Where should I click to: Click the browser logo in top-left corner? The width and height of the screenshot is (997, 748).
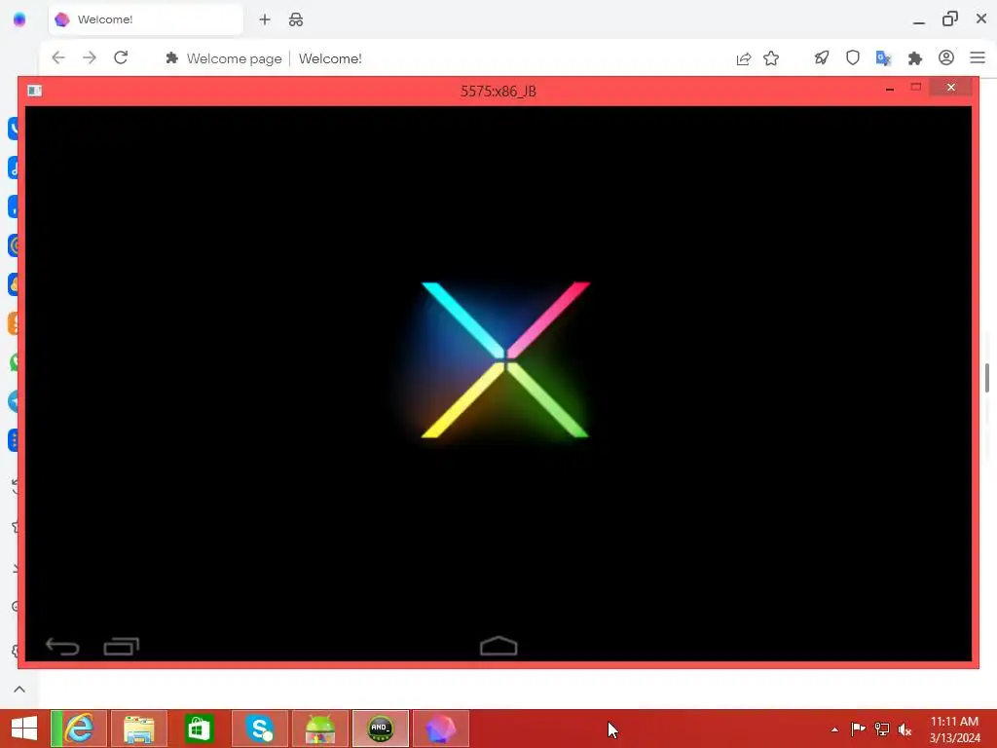tap(19, 19)
